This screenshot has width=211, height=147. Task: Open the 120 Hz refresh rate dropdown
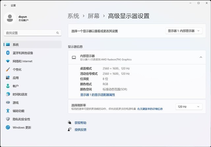click(x=189, y=107)
